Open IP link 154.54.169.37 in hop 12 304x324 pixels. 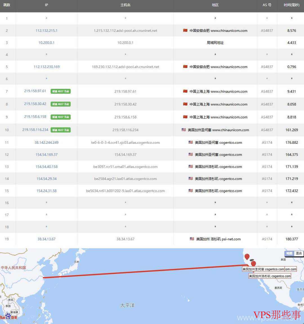pos(46,155)
